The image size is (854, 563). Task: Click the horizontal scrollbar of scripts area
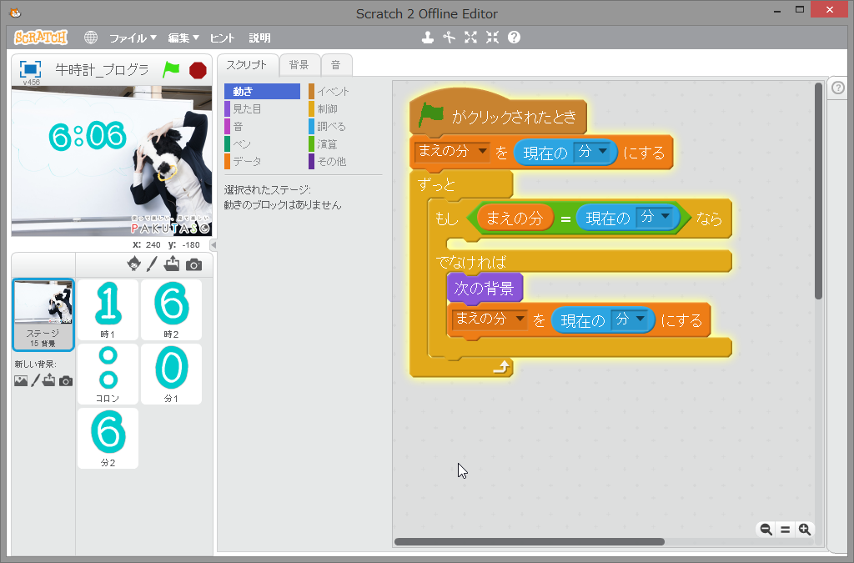[x=529, y=542]
